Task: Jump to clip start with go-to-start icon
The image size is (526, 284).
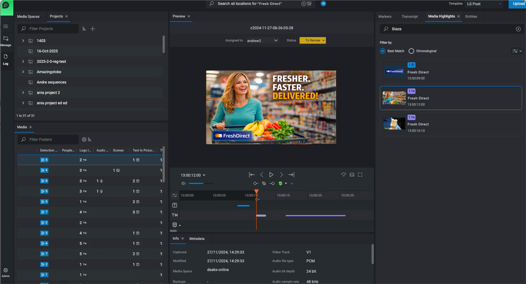Action: coord(252,175)
